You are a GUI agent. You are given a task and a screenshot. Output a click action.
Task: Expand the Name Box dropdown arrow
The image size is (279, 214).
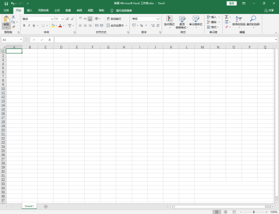tap(21, 40)
